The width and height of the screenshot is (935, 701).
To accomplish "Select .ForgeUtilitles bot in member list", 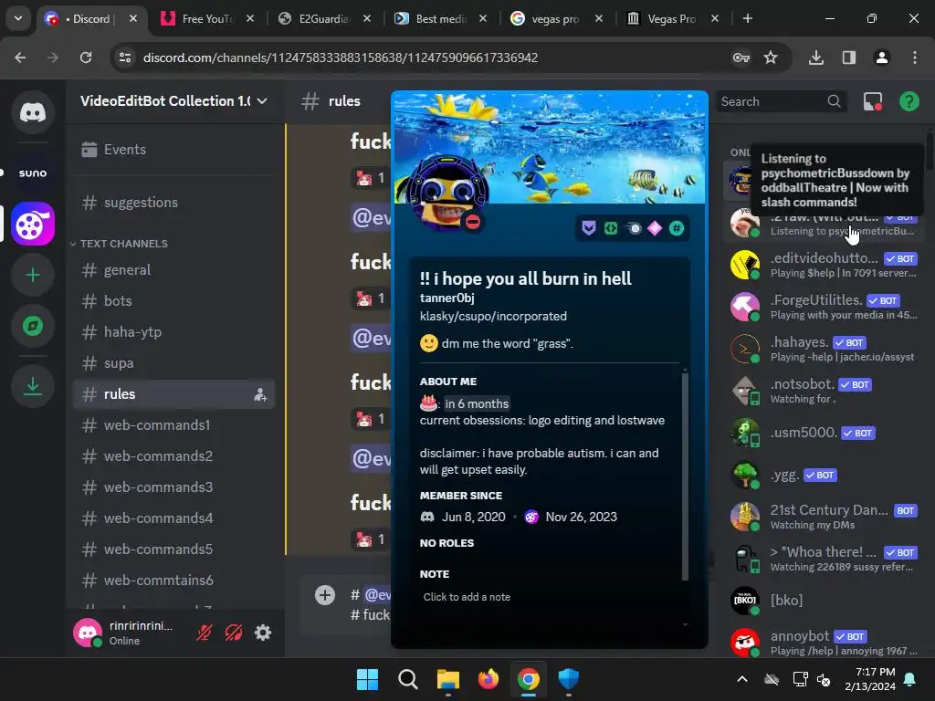I will (x=825, y=307).
